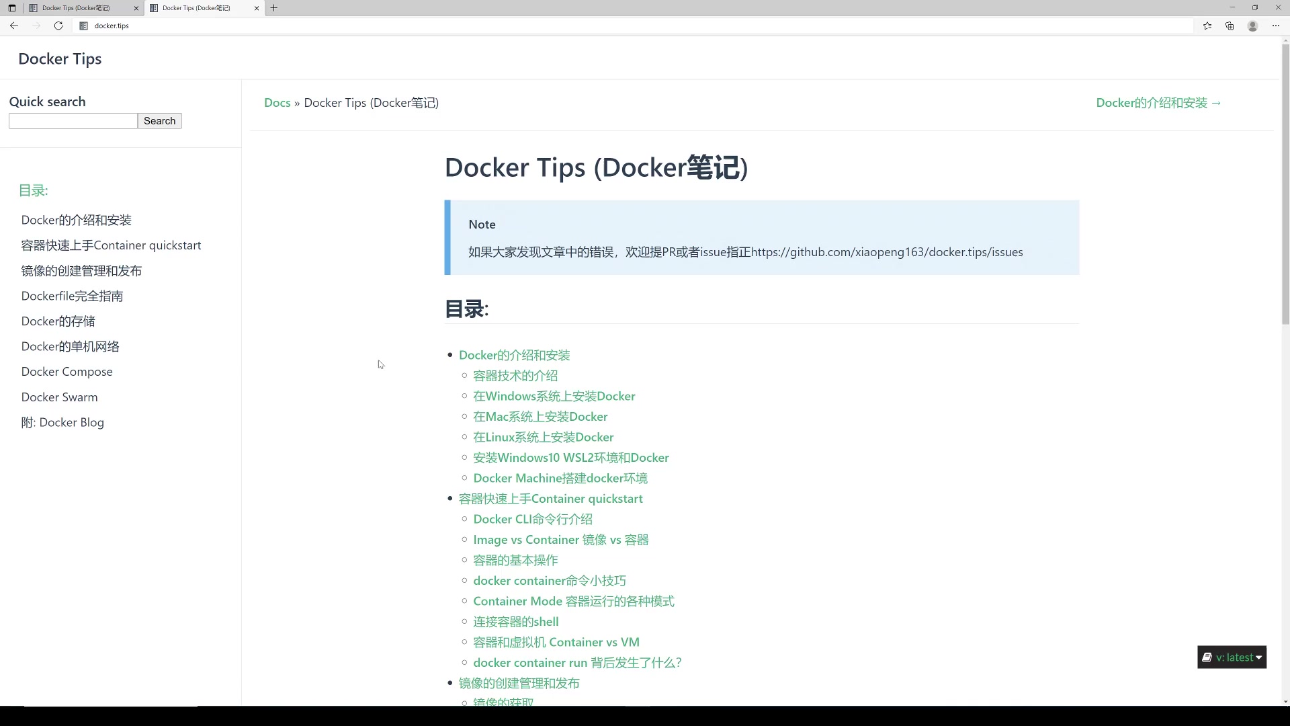
Task: Click the new tab plus icon
Action: point(274,8)
